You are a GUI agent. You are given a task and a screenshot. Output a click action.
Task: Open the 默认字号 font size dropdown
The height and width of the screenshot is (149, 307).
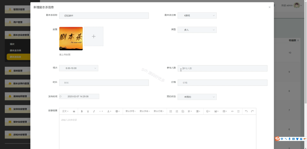pyautogui.click(x=131, y=111)
